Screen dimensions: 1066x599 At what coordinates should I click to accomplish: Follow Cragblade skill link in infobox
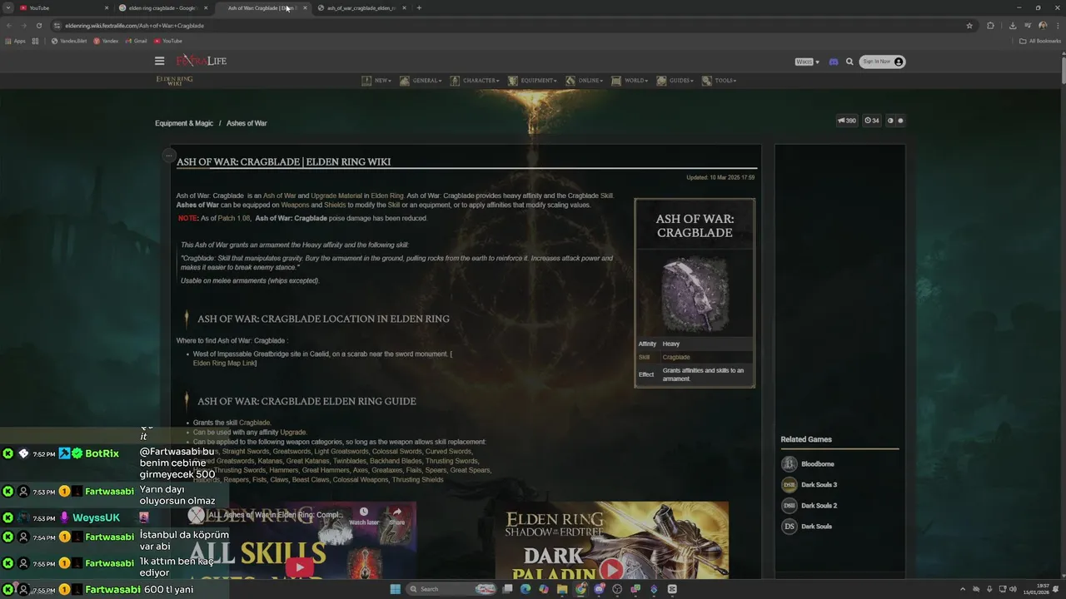pyautogui.click(x=676, y=357)
